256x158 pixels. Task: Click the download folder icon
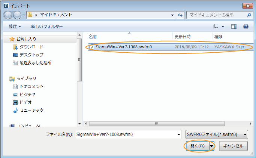tap(15, 47)
